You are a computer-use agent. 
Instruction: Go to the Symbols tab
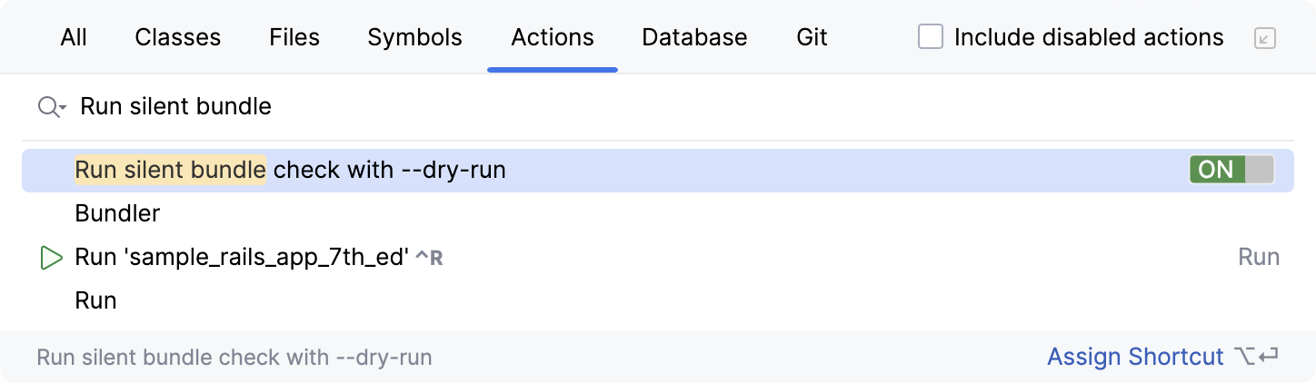(x=414, y=37)
